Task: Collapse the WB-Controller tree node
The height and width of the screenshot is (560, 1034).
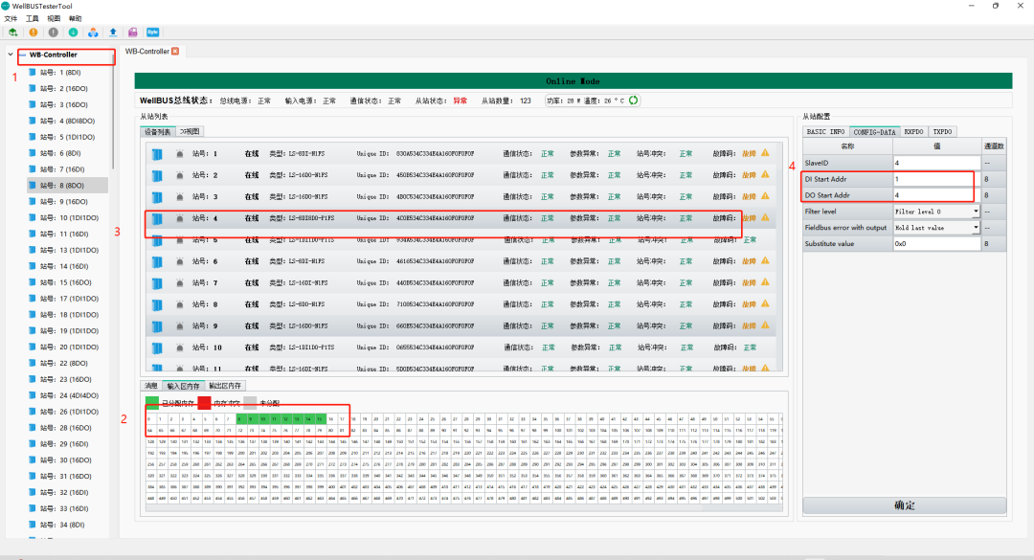Action: 11,55
